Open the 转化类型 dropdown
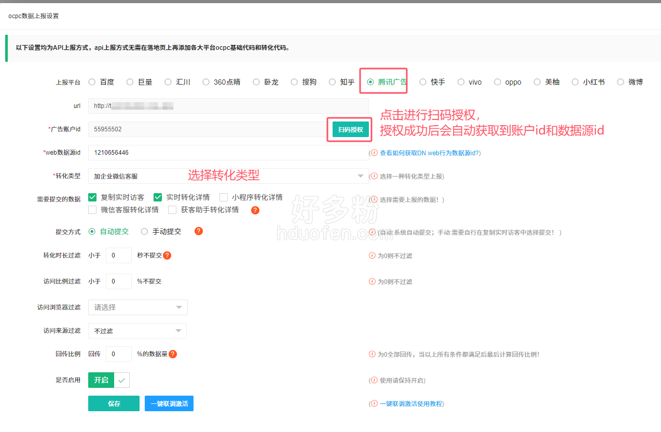 (228, 177)
